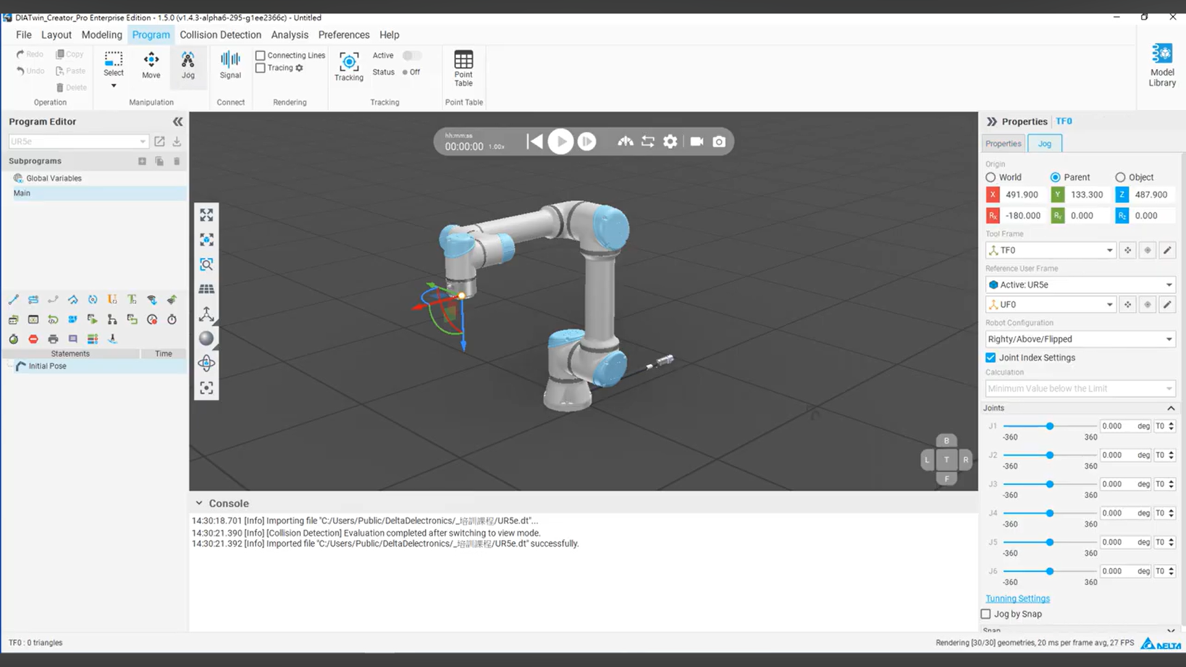Image resolution: width=1186 pixels, height=667 pixels.
Task: Click the Tracking icon
Action: pos(349,66)
